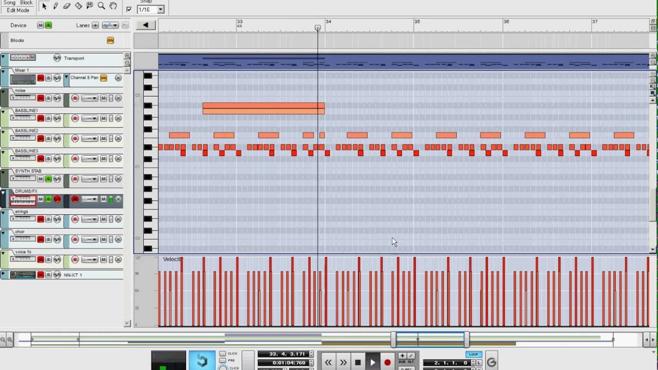Viewport: 658px width, 370px height.
Task: Toggle record enable on DRUMS/FX lane
Action: point(75,199)
